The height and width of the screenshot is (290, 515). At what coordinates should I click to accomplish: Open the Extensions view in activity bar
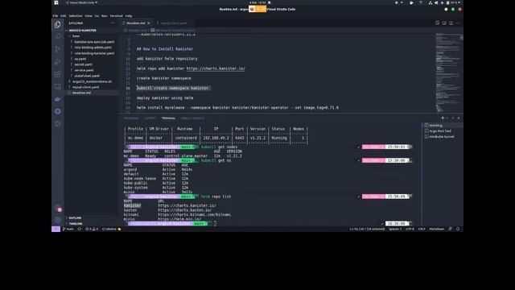click(x=58, y=74)
